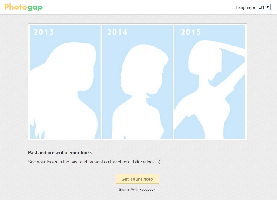The image size is (277, 200).
Task: Click the 2013 year label
Action: pyautogui.click(x=44, y=32)
